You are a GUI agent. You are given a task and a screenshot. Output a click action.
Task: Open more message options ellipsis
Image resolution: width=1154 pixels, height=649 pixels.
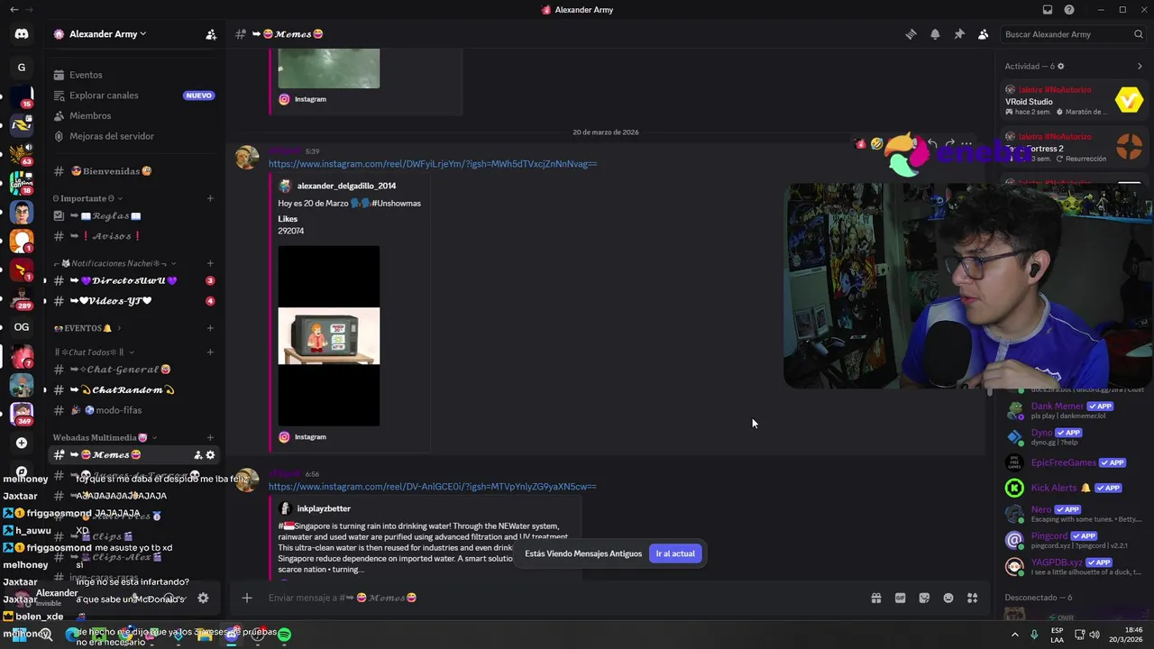point(966,143)
